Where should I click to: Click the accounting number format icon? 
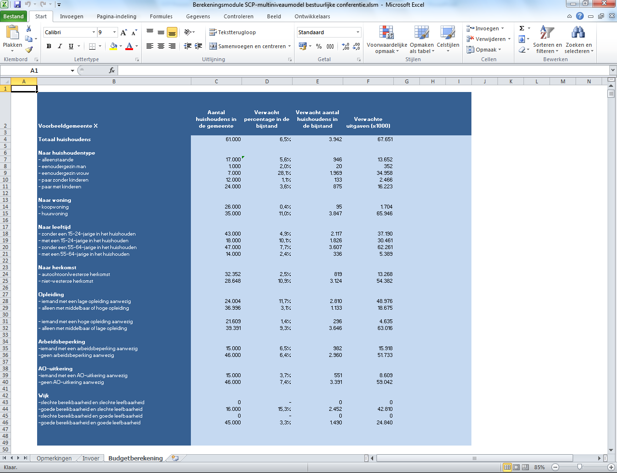pos(303,46)
